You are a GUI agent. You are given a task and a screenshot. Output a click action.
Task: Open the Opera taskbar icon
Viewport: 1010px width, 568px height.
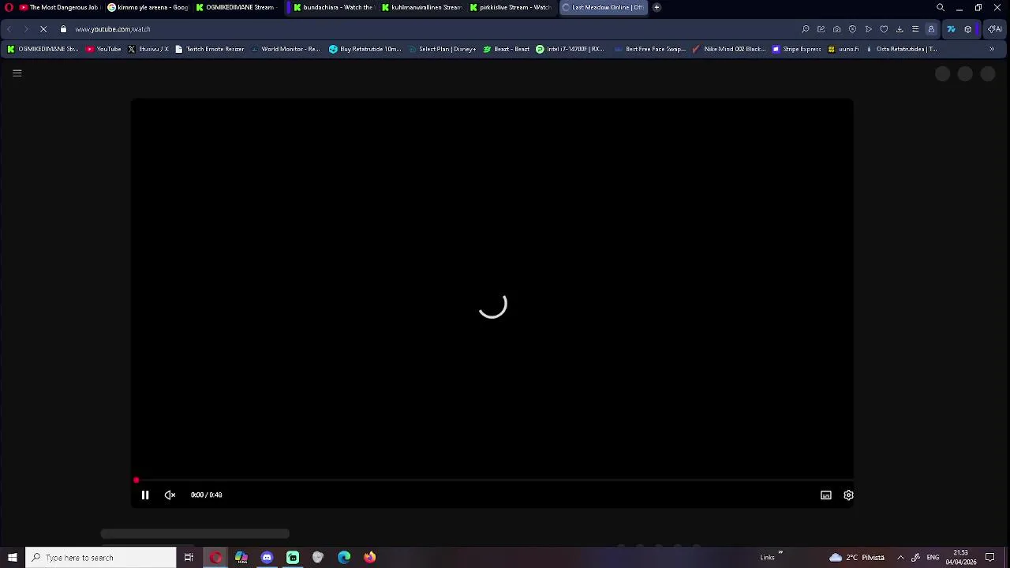pos(215,558)
